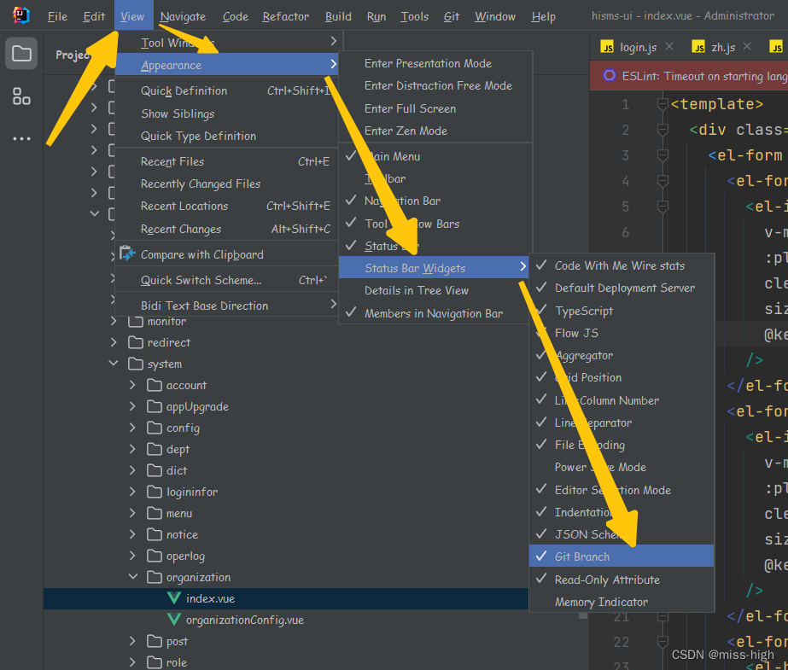The image size is (788, 670).
Task: Expand the account folder chevron
Action: pyautogui.click(x=132, y=385)
